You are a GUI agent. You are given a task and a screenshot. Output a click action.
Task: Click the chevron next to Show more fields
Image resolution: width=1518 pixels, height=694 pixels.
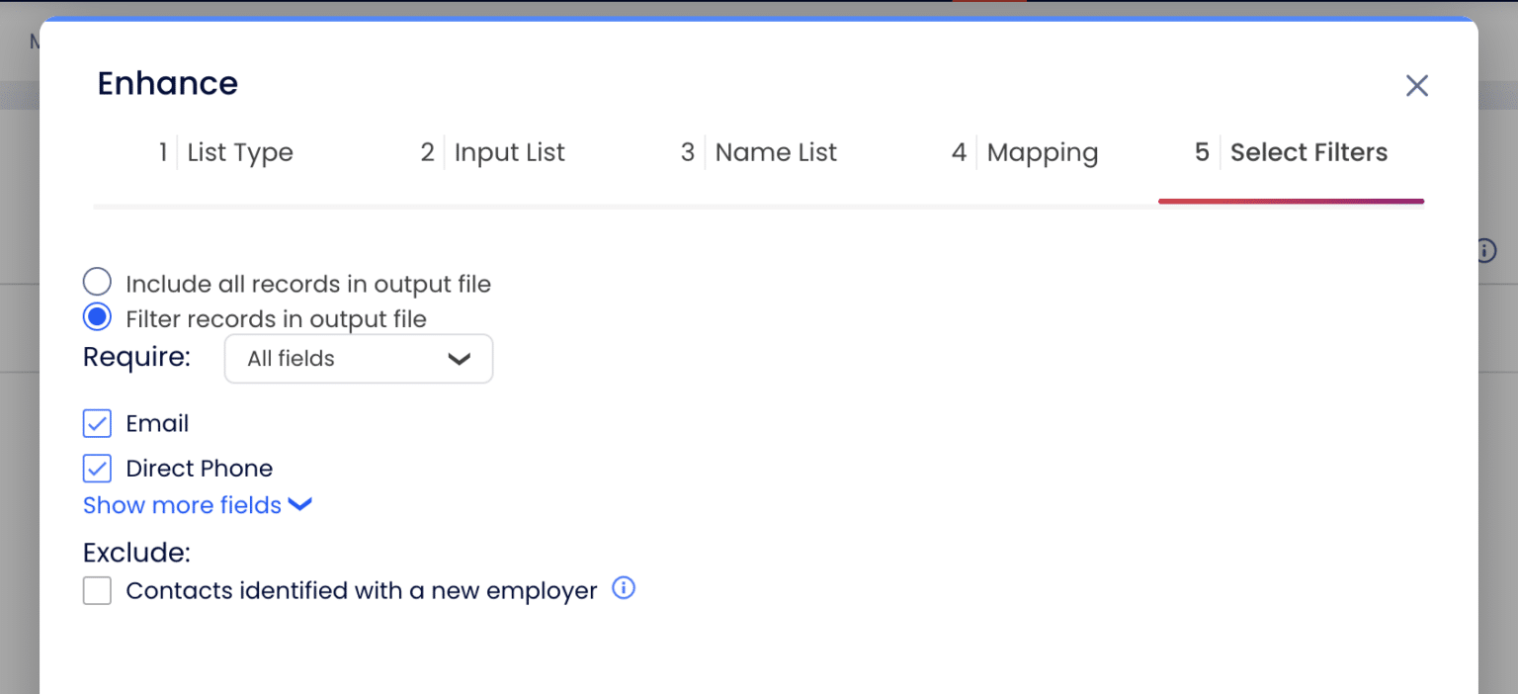299,504
